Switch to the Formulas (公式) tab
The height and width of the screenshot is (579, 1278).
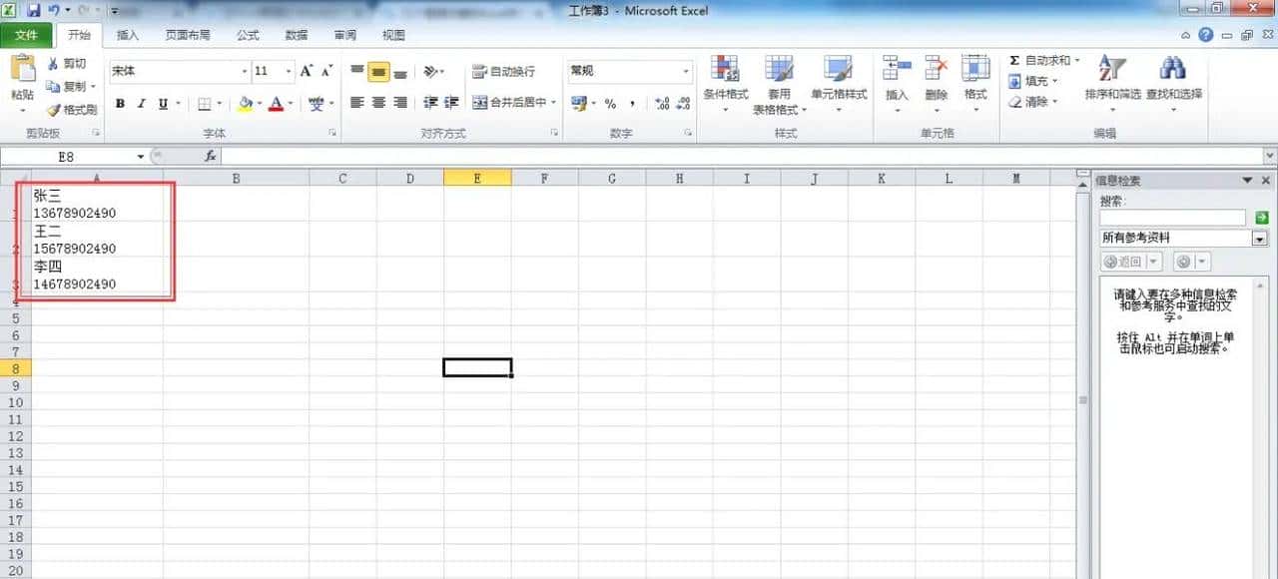[248, 35]
